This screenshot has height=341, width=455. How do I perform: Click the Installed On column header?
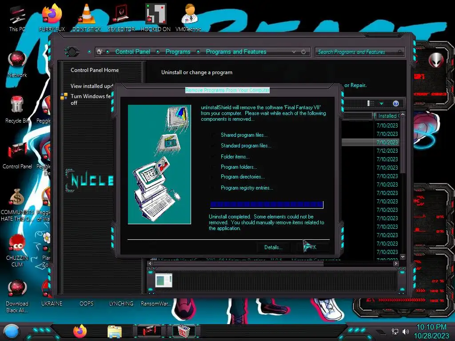(387, 116)
